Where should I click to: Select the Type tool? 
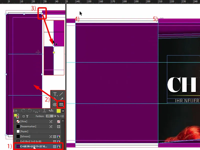pyautogui.click(x=55, y=94)
